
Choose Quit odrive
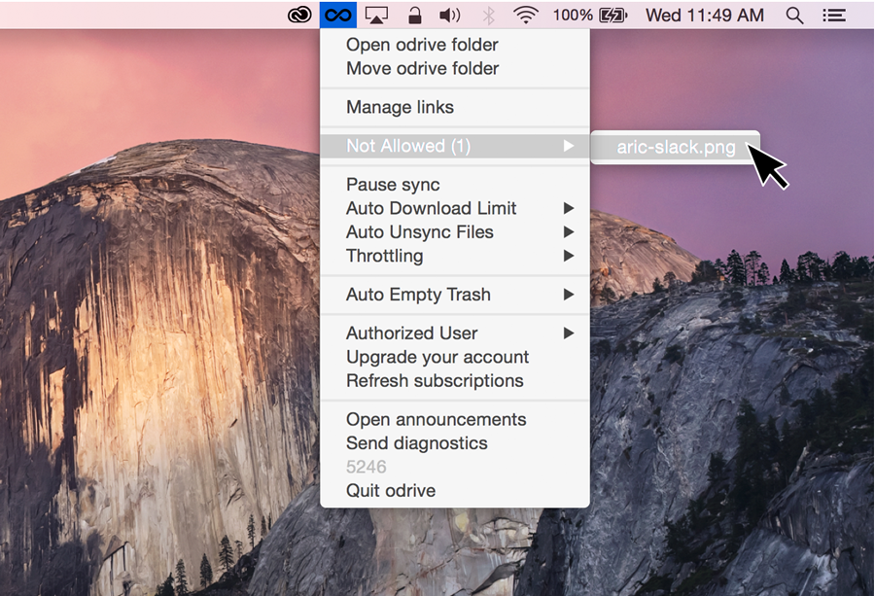[x=455, y=491]
